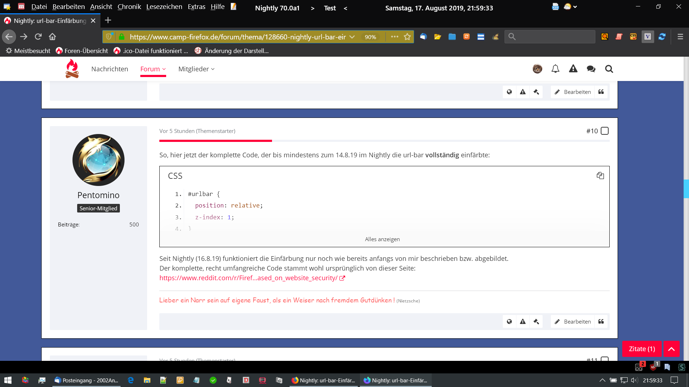689x387 pixels.
Task: Report post #10 via warning icon
Action: coord(523,321)
